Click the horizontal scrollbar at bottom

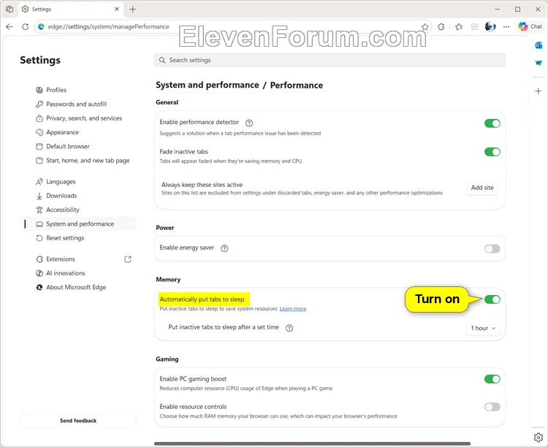tap(313, 443)
